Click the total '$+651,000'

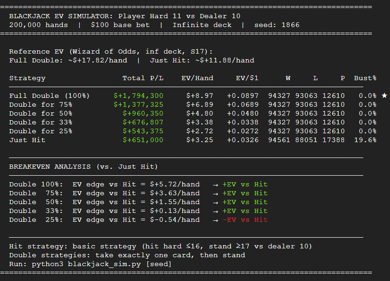[x=143, y=140]
